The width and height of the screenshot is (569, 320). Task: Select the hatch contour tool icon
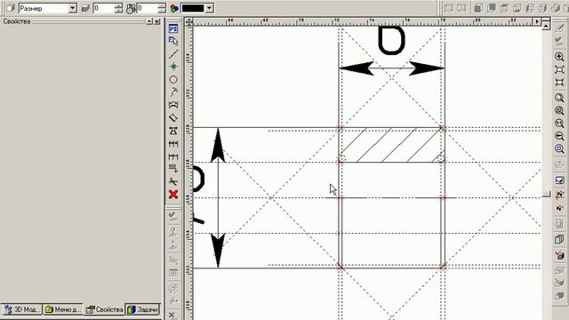click(x=173, y=105)
